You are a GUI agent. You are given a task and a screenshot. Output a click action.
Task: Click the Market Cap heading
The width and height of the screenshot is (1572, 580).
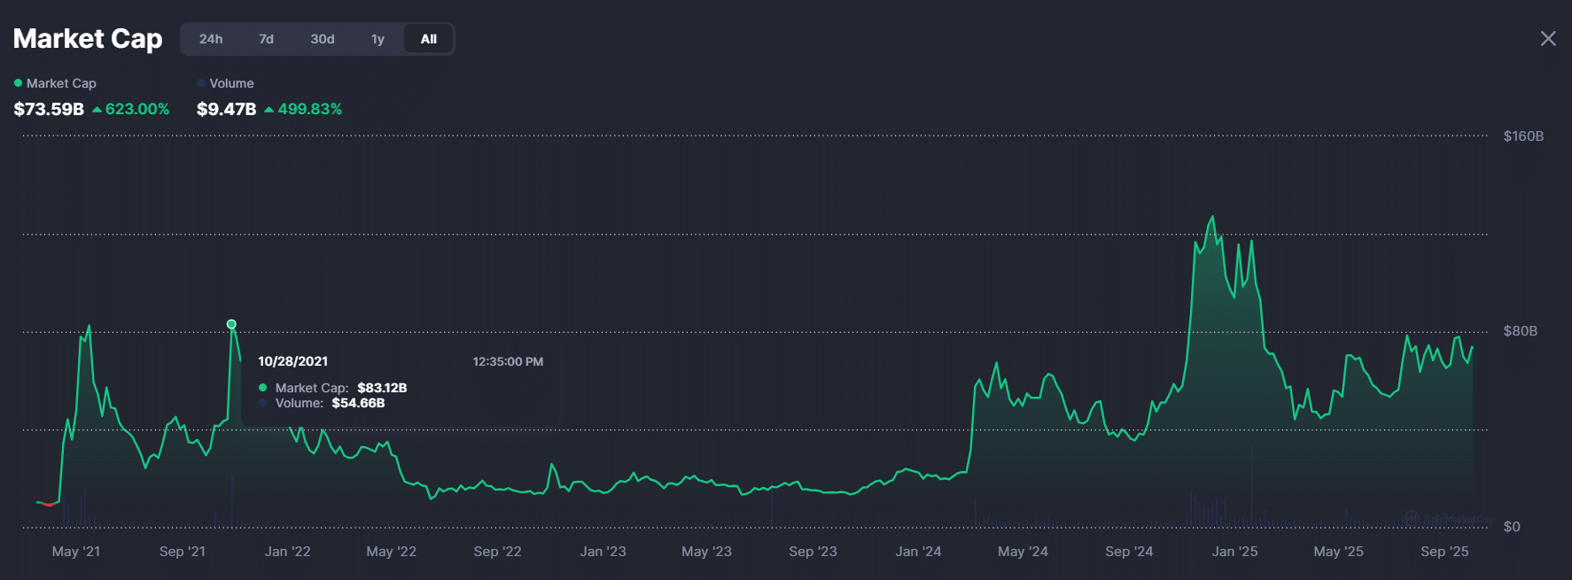pyautogui.click(x=88, y=39)
